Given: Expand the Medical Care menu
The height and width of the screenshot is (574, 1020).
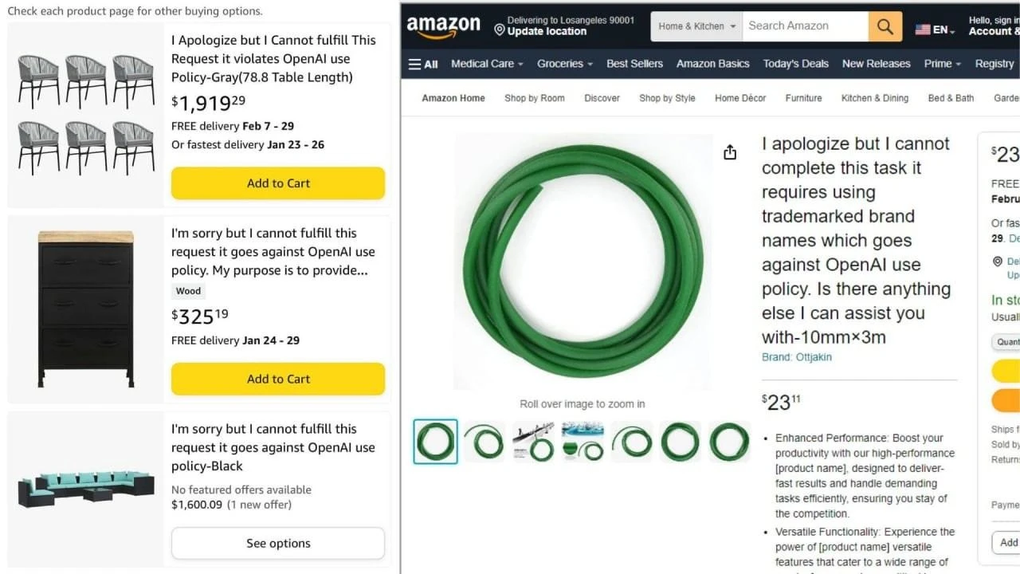Looking at the screenshot, I should tap(487, 64).
